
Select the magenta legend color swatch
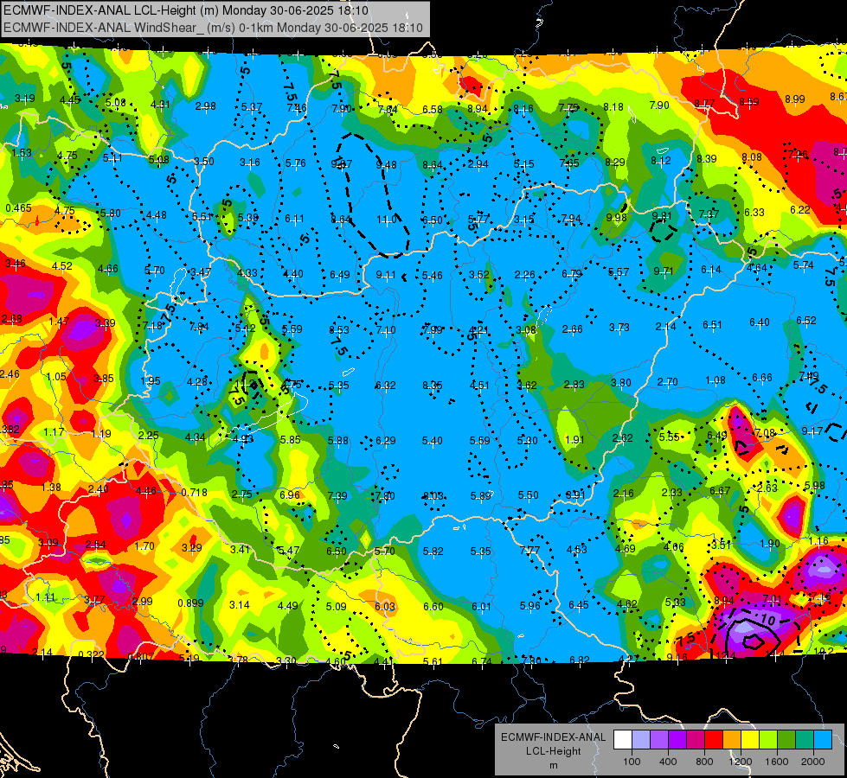(x=696, y=740)
